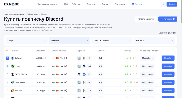This screenshot has height=98, width=182.
Task: Open the Discord service dropdown
Action: pos(69,40)
